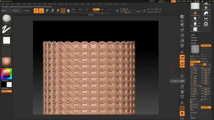Image resolution: width=214 pixels, height=120 pixels.
Task: Expand the 지오메트리 section
Action: pyautogui.click(x=194, y=38)
